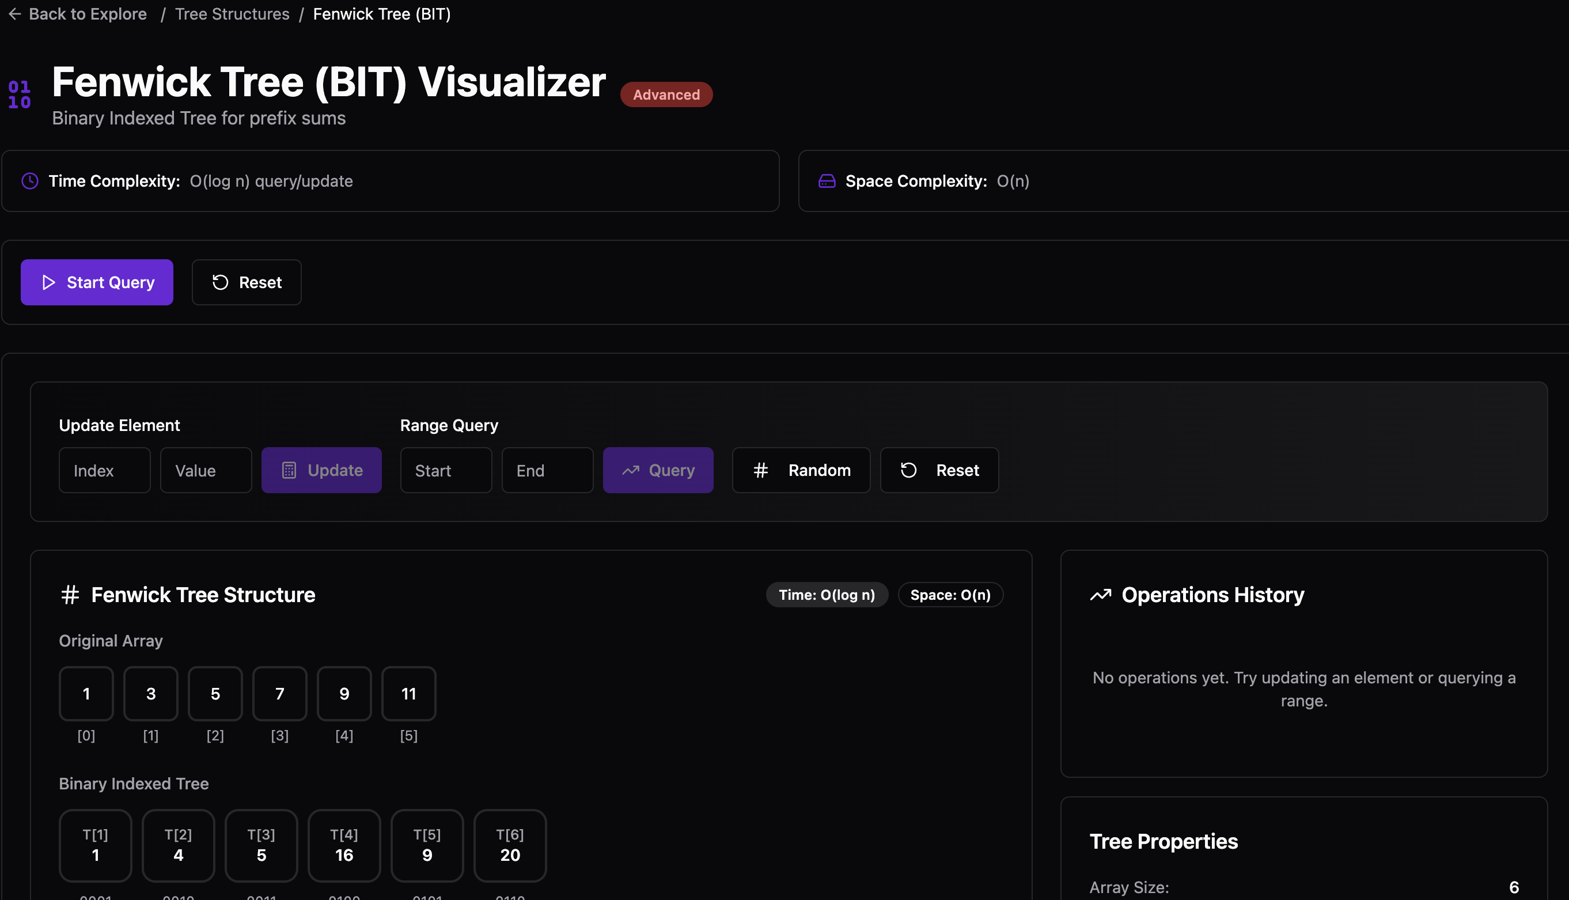Select the array cell containing value 7
The image size is (1569, 900).
point(279,694)
